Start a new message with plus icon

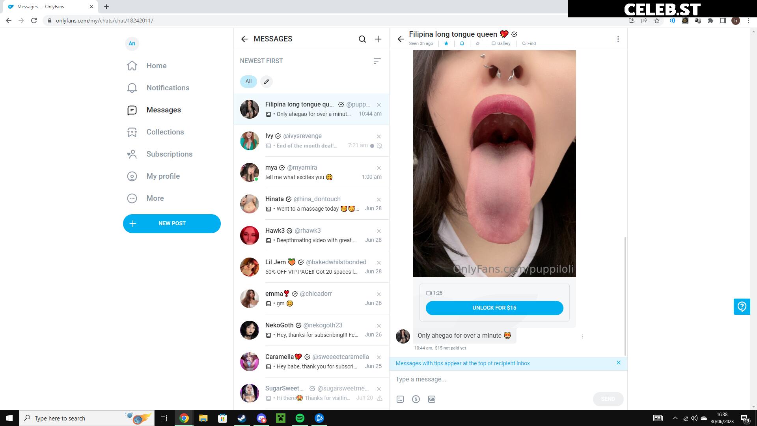pyautogui.click(x=378, y=39)
